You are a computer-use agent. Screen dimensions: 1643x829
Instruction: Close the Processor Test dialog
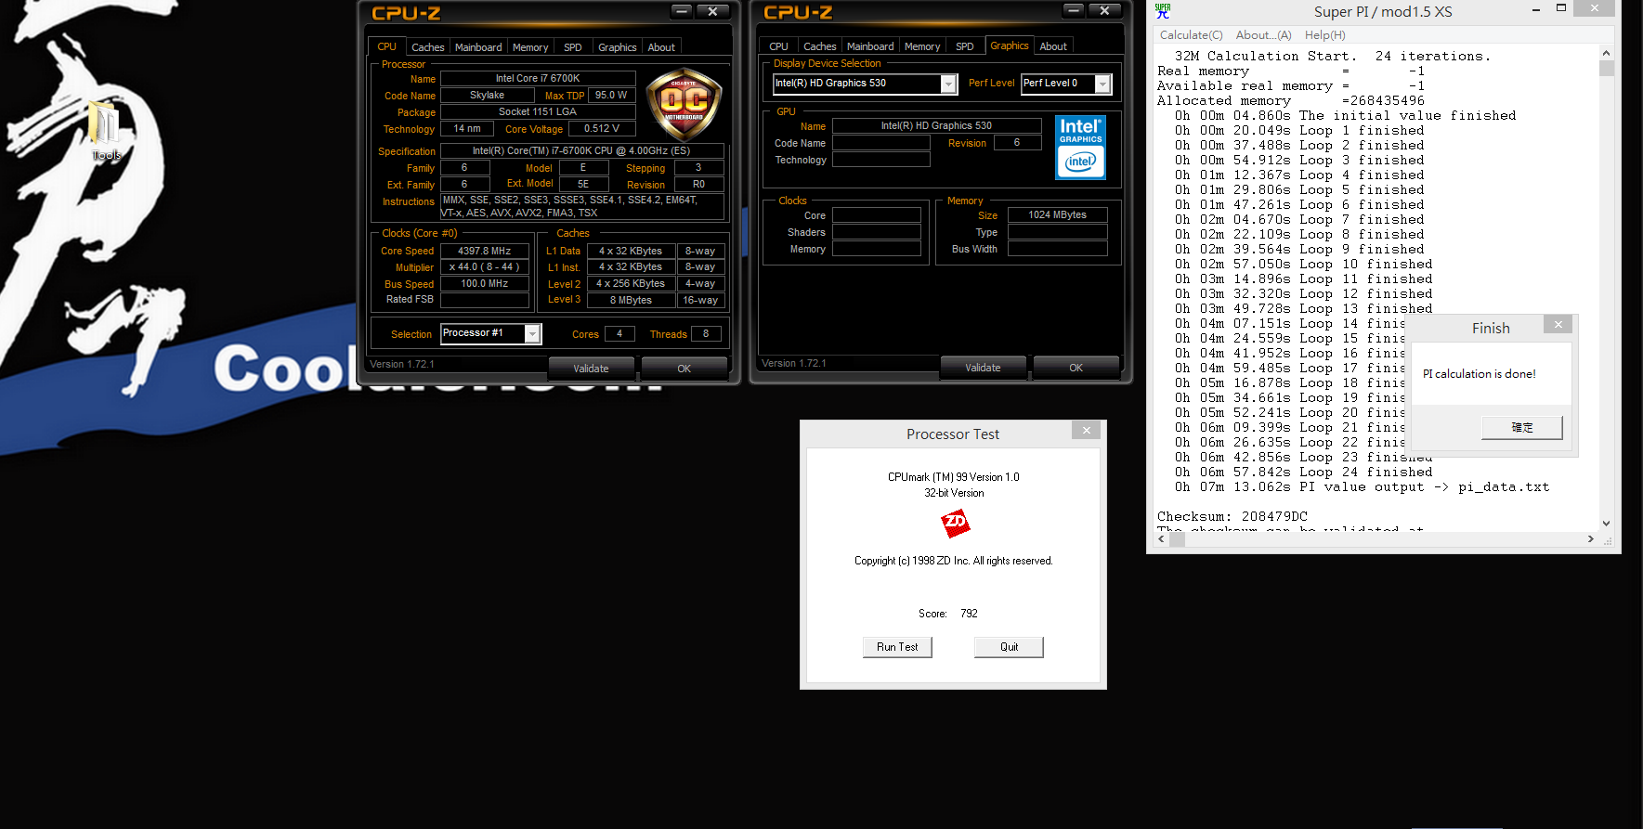tap(1086, 430)
